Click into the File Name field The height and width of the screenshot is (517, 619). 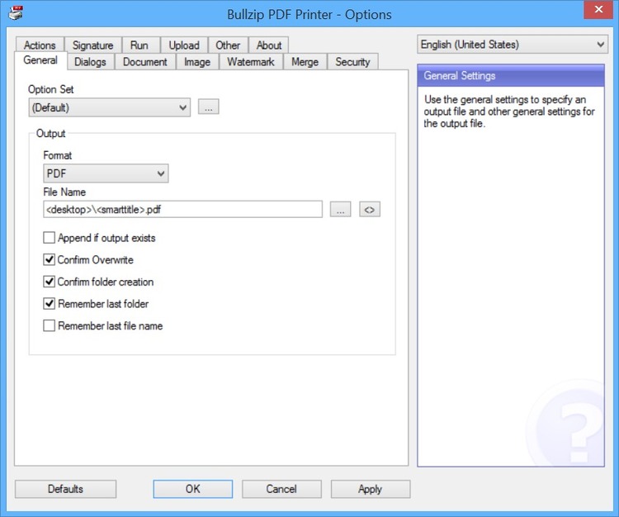182,209
